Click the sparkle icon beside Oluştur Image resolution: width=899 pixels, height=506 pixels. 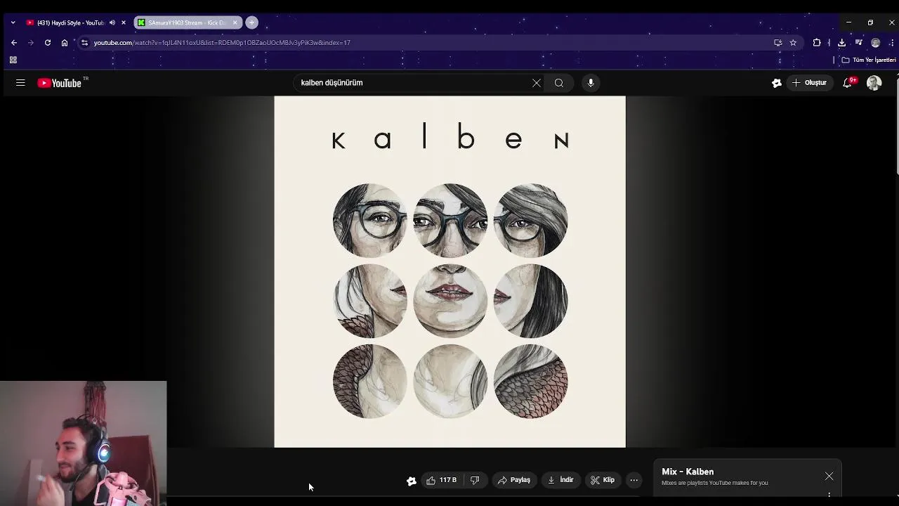777,83
